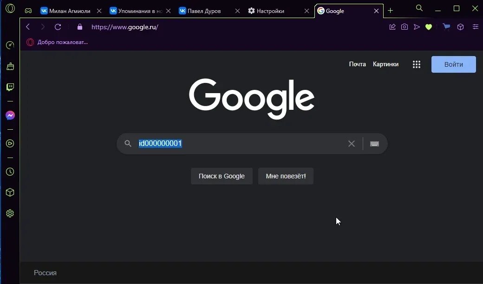The width and height of the screenshot is (483, 284).
Task: Click the padlock site security icon
Action: click(x=80, y=27)
